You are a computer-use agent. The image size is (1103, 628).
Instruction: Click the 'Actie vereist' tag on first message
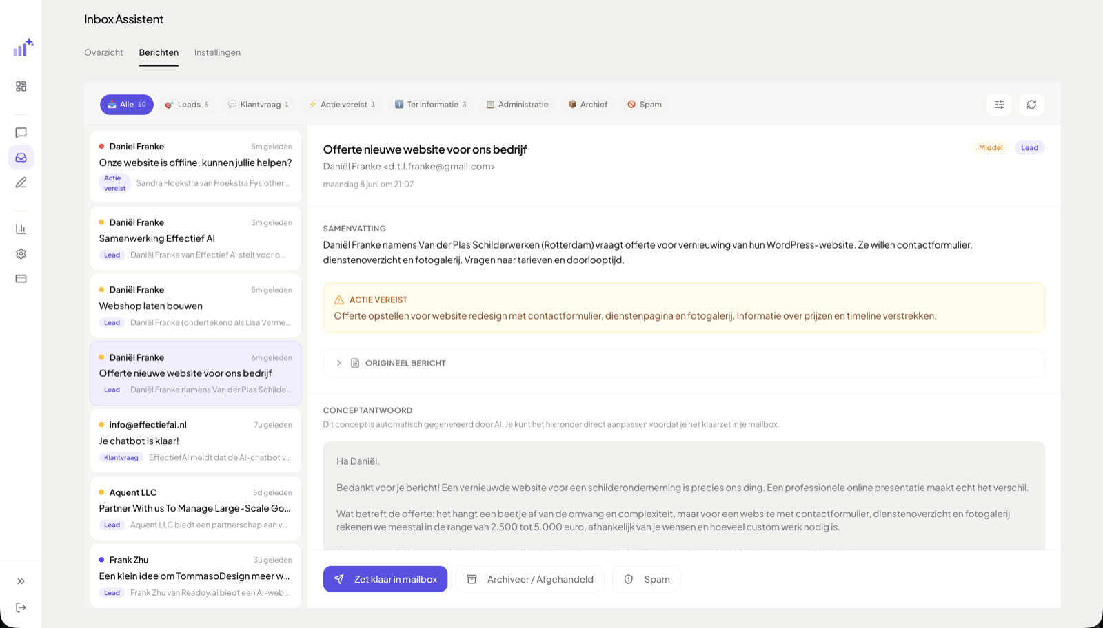114,183
